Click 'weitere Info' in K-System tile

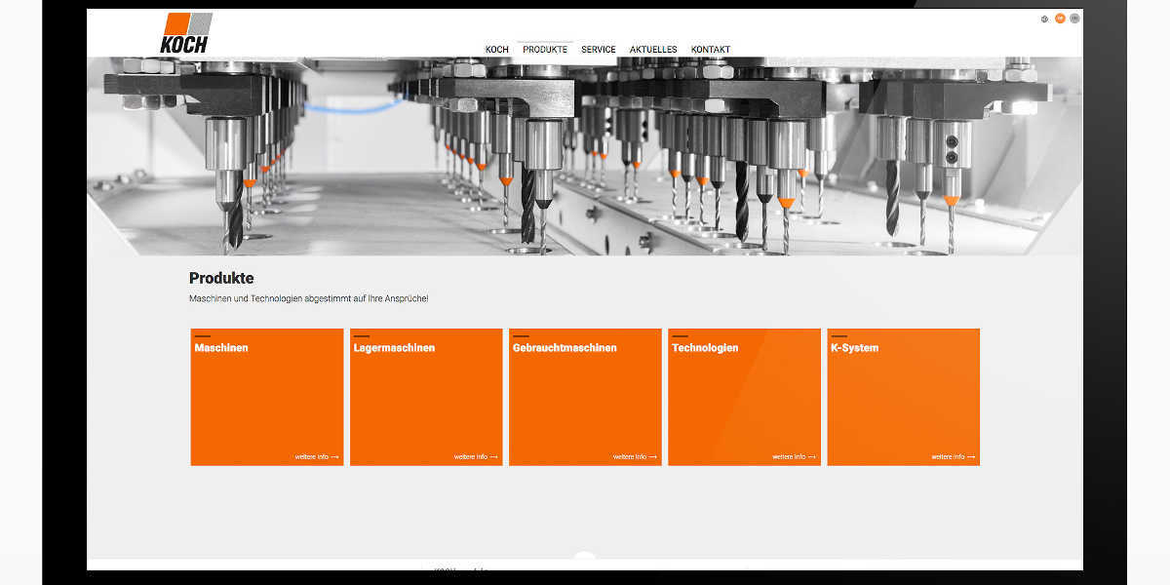coord(953,457)
